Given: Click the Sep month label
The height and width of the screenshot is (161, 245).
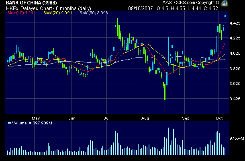Looking at the screenshot, I should [186, 118].
